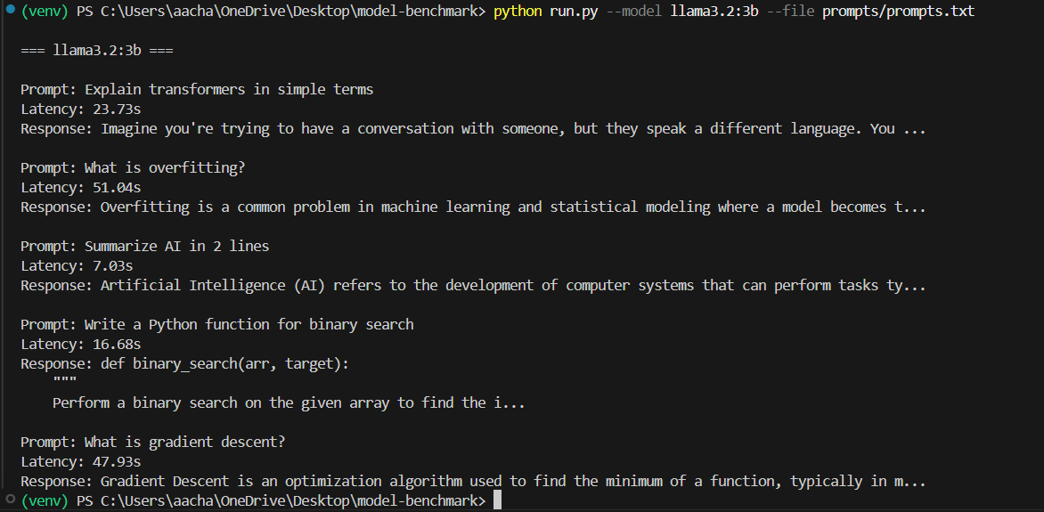Click the hollow command decoration circle at the last prompt
The image size is (1044, 512).
click(x=9, y=499)
